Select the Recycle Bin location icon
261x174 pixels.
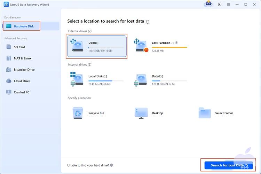click(77, 113)
